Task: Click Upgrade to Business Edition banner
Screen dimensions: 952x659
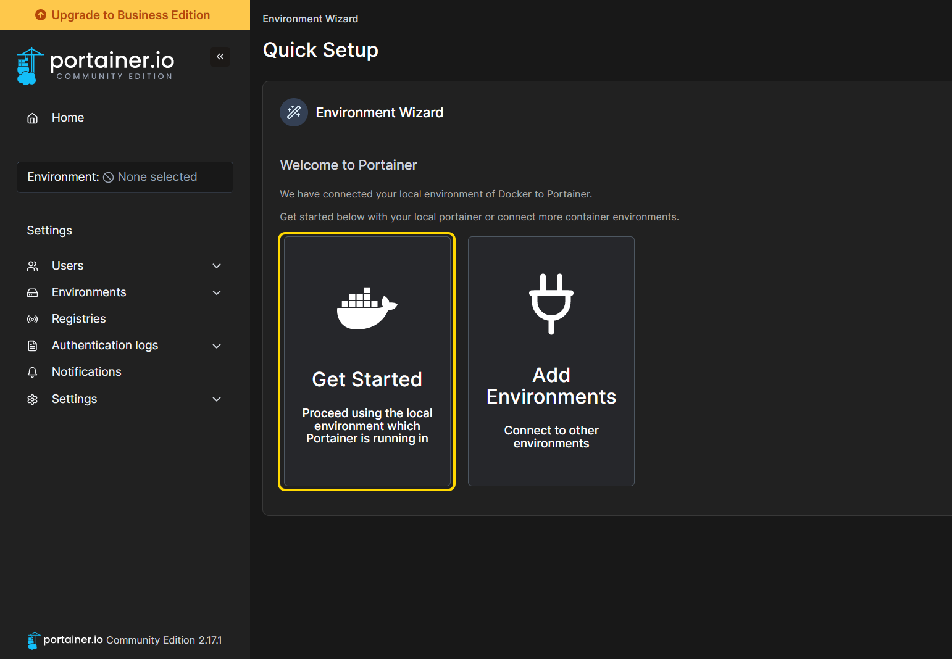Action: [x=125, y=15]
